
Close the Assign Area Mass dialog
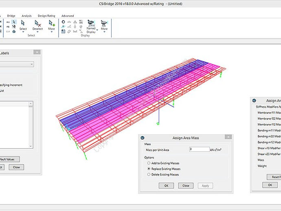point(228,137)
